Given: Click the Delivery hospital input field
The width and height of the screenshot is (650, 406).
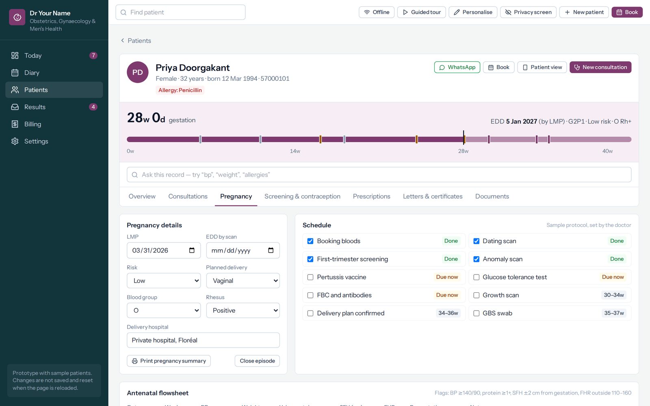Looking at the screenshot, I should tap(203, 340).
